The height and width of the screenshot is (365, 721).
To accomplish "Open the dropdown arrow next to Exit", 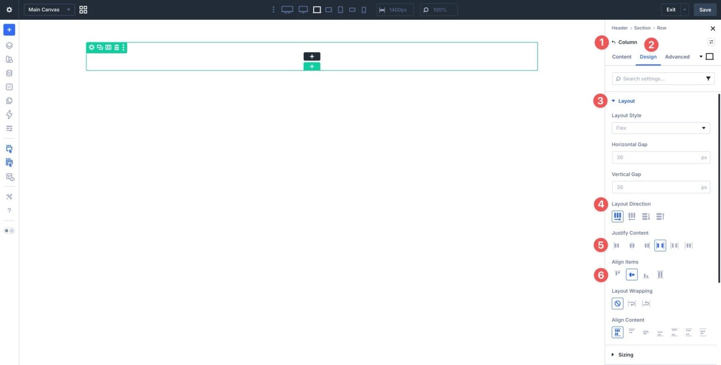I will point(685,9).
